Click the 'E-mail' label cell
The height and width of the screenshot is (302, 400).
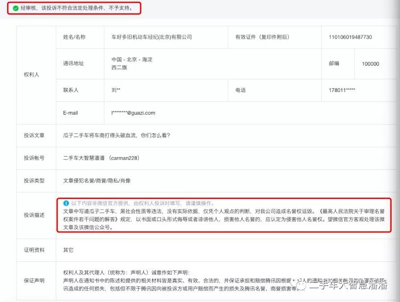(x=80, y=113)
